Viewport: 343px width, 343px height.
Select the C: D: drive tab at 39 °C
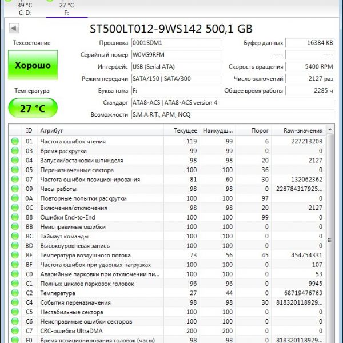[x=25, y=8]
